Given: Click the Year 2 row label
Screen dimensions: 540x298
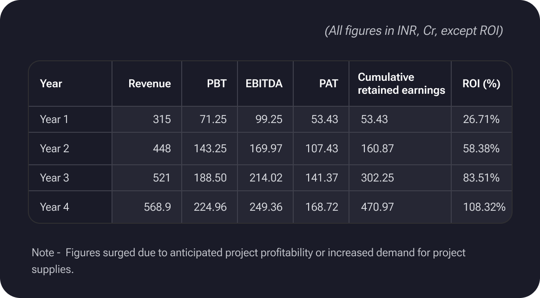Looking at the screenshot, I should coord(54,149).
